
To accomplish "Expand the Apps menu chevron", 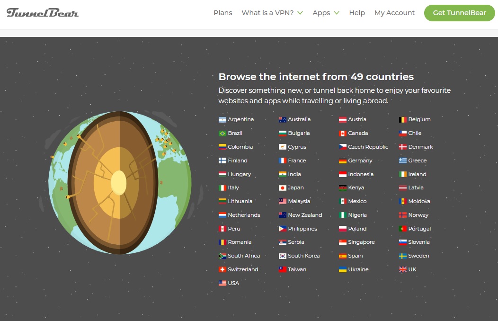I will pos(337,13).
